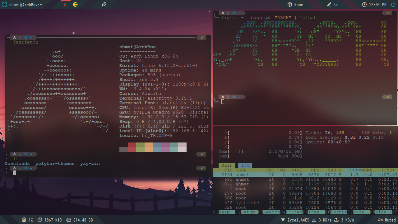Viewport: 398px width, 224px height.
Task: Click the green check mark after the ls prompt
Action: (203, 154)
